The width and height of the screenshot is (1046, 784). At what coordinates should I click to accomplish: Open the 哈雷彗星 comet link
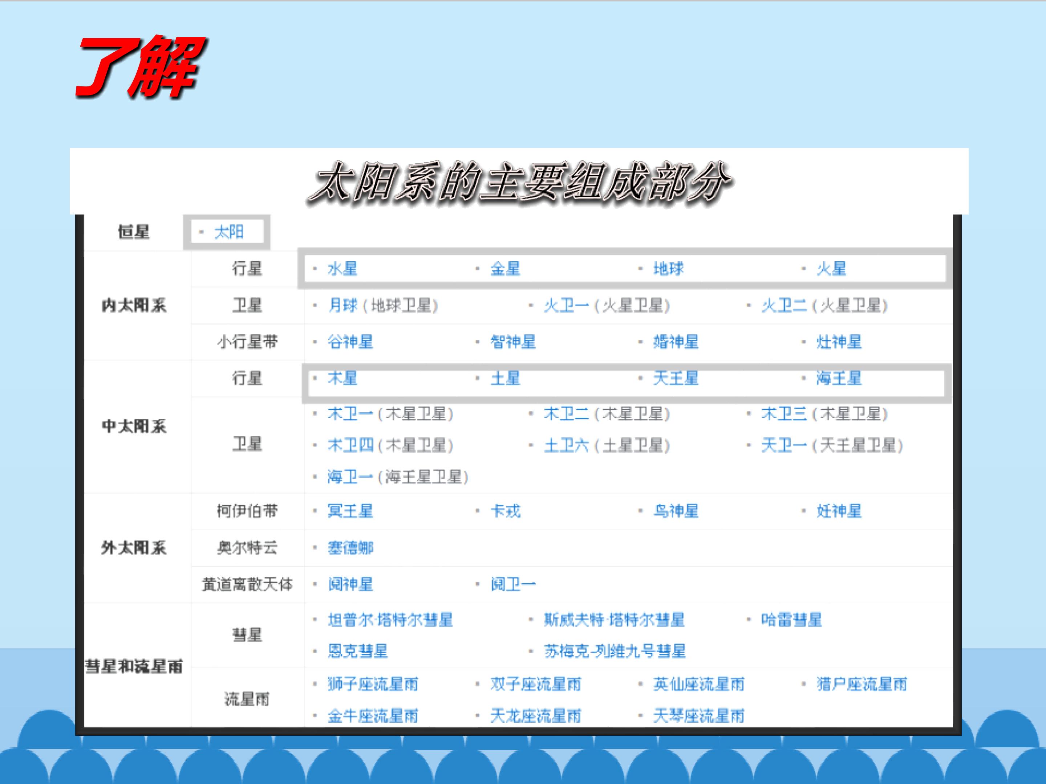(x=792, y=620)
